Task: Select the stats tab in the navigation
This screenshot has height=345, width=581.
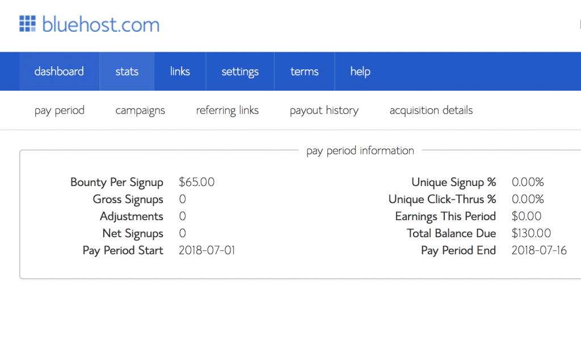Action: click(127, 71)
